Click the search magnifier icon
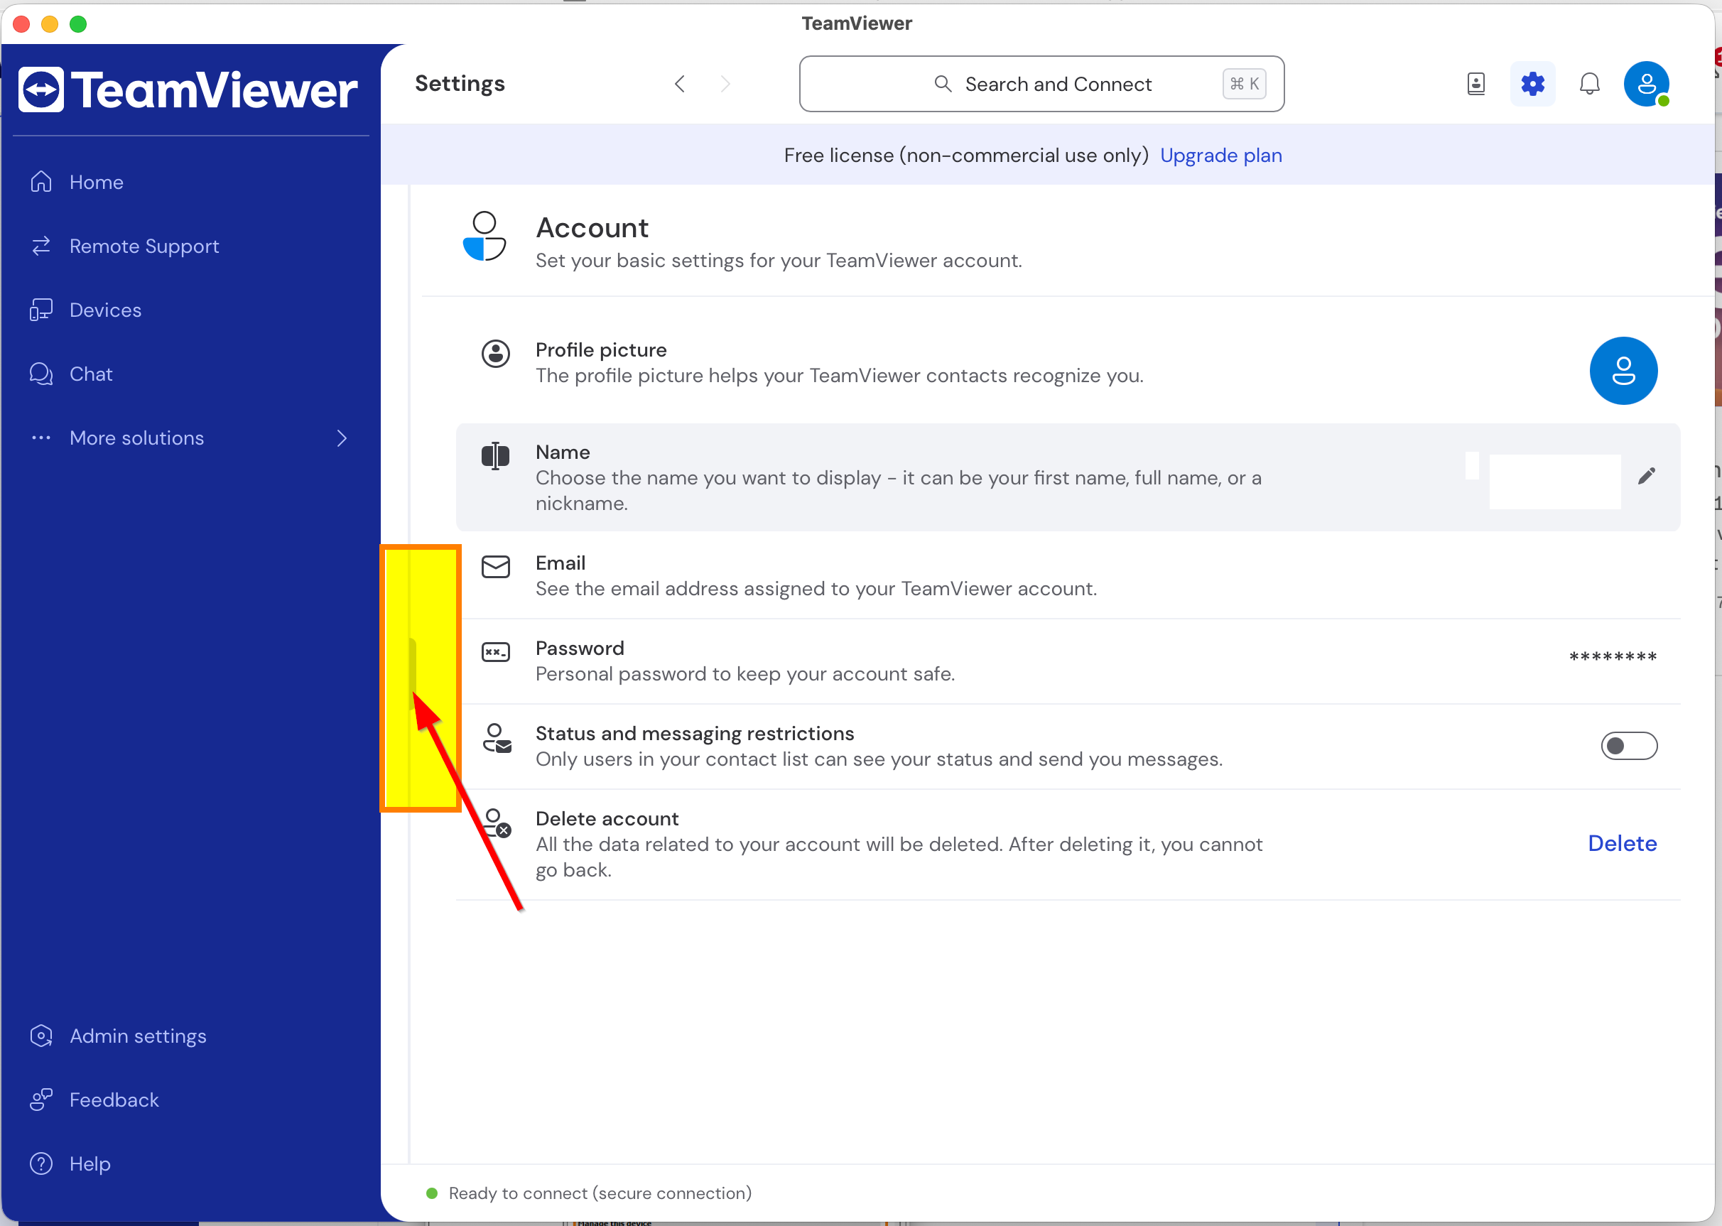1722x1226 pixels. 943,84
